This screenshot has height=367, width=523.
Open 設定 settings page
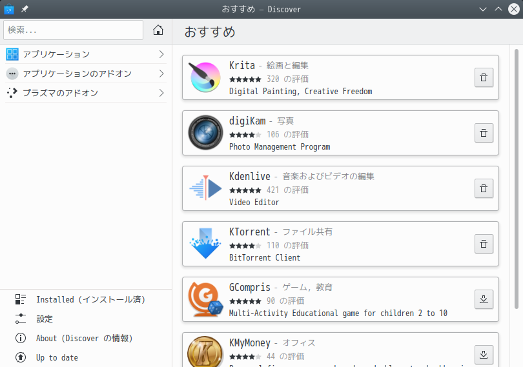[x=86, y=319]
